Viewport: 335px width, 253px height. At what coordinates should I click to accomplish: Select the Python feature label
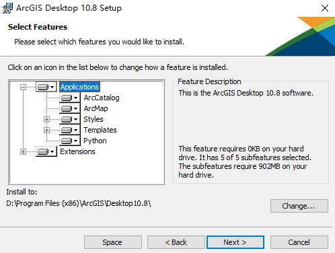tap(95, 141)
